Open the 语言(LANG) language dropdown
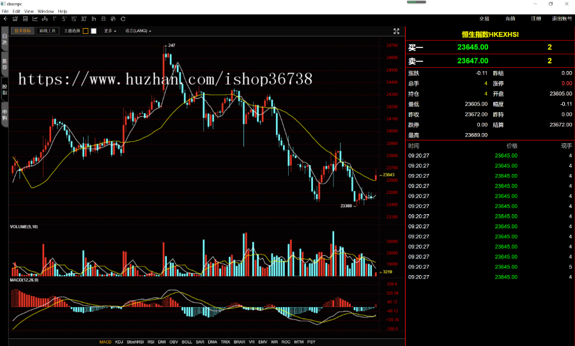The image size is (575, 346). tap(138, 31)
